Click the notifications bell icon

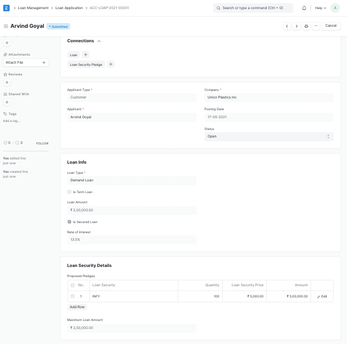304,8
